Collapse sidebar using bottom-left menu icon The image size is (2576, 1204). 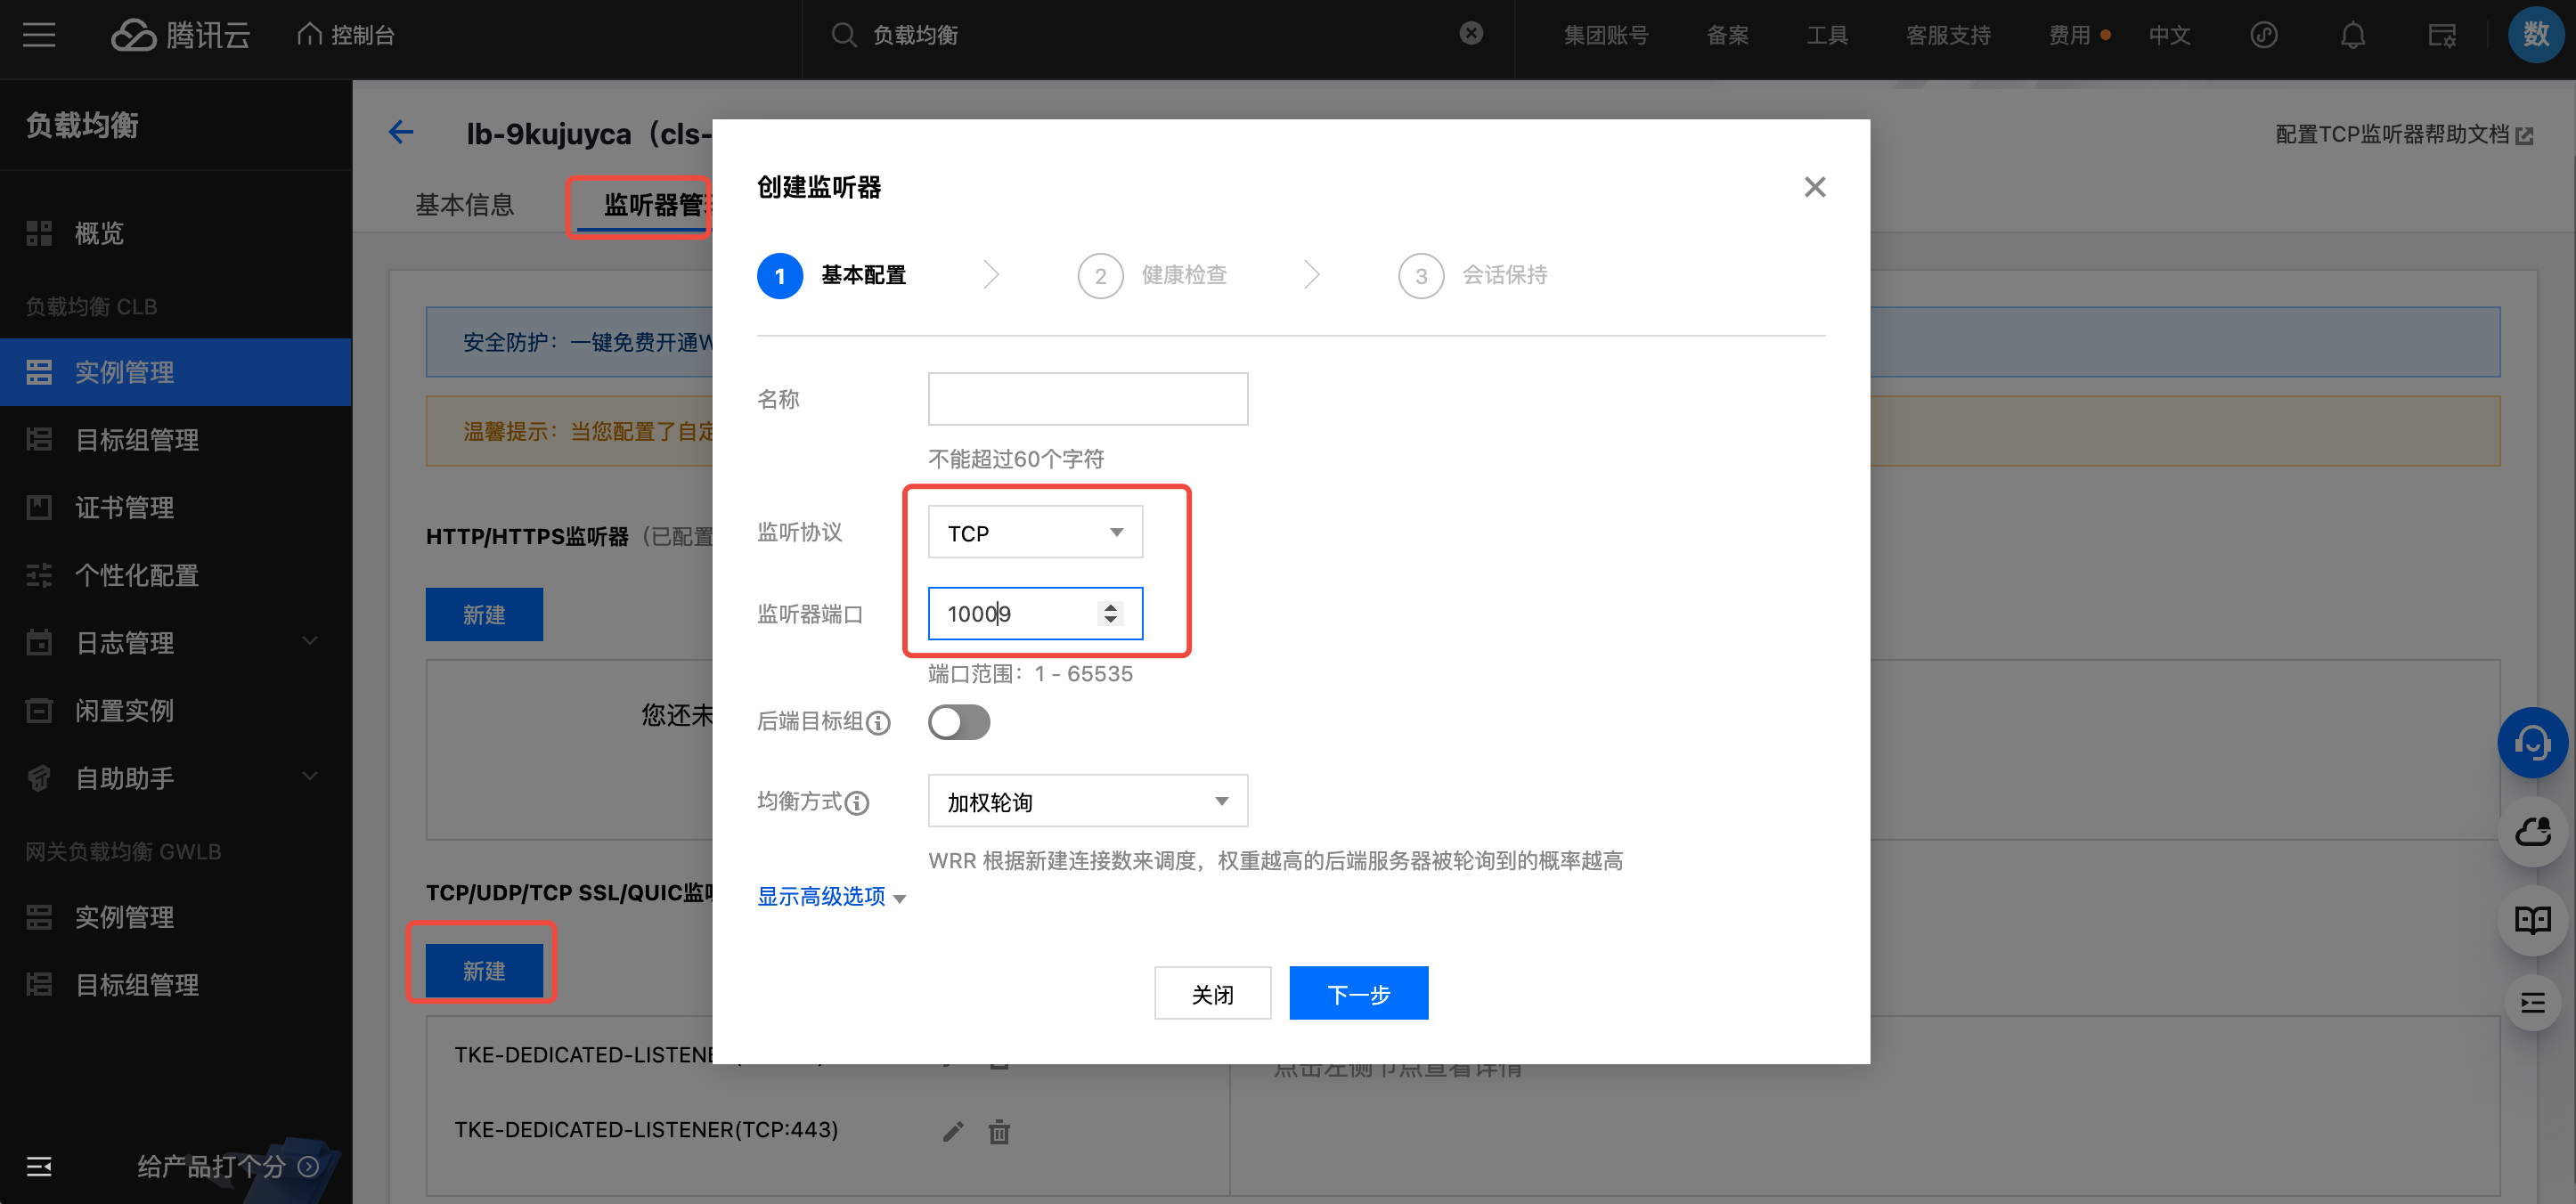(39, 1166)
